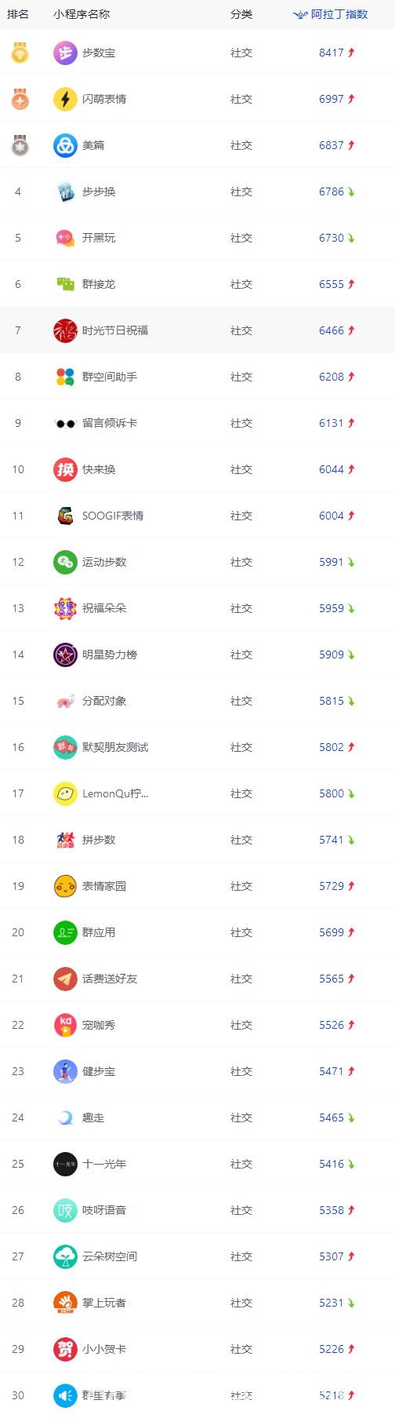Open index value 5565 for 话费送好友
The height and width of the screenshot is (1422, 395).
332,979
